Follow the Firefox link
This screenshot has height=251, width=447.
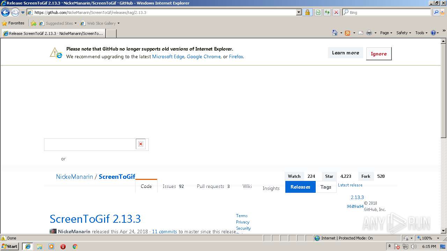tap(236, 56)
